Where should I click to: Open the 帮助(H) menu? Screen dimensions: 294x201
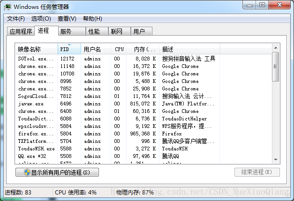[x=93, y=19]
